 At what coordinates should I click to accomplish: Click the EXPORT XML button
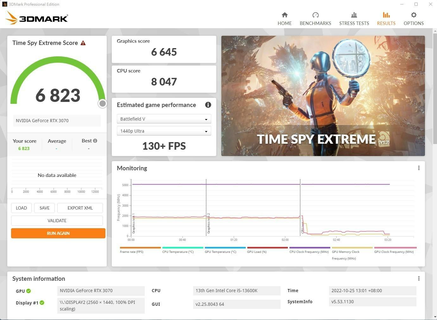(x=80, y=208)
